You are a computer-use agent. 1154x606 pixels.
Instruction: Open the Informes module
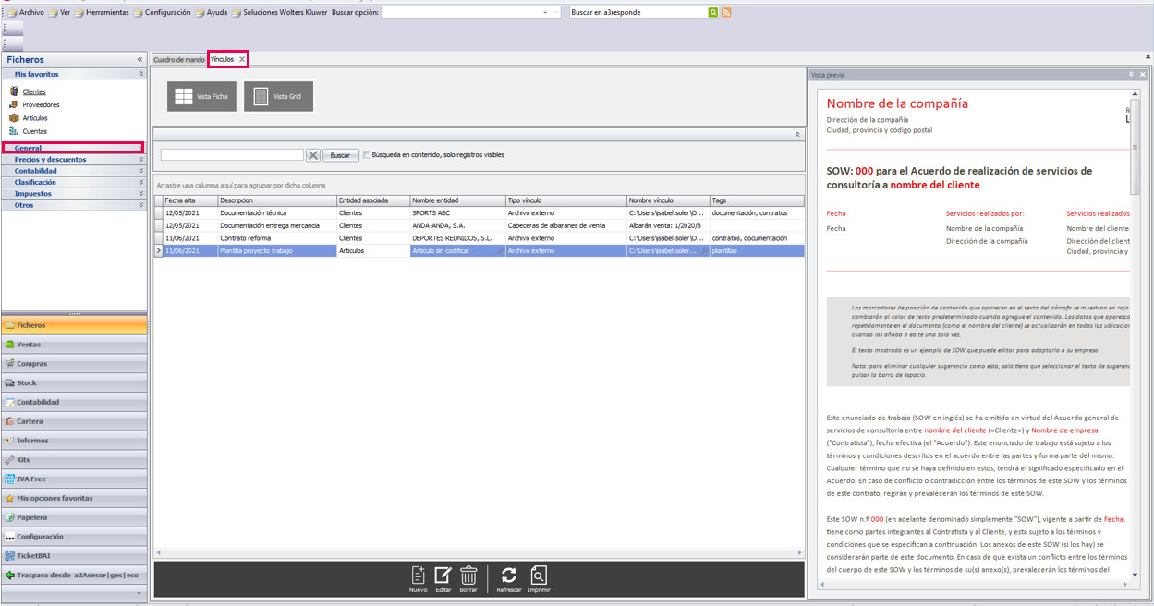pos(74,441)
